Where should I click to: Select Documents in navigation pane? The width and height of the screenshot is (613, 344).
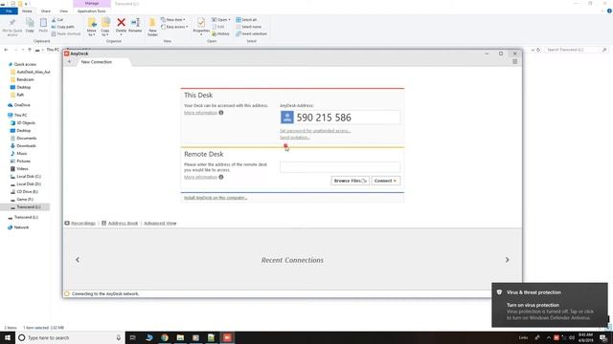[26, 138]
